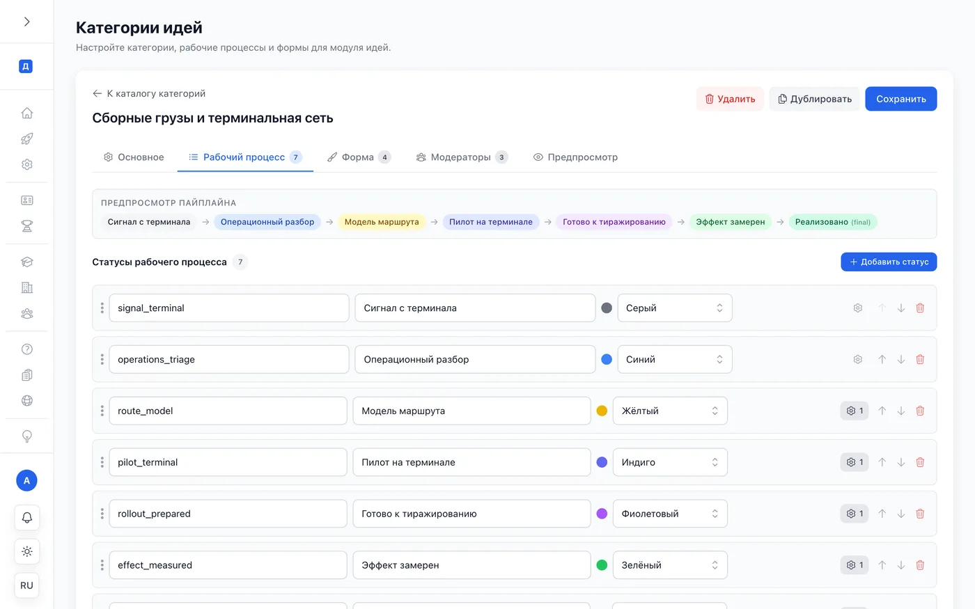Go back to the category catalog
This screenshot has height=609, width=975.
(149, 93)
